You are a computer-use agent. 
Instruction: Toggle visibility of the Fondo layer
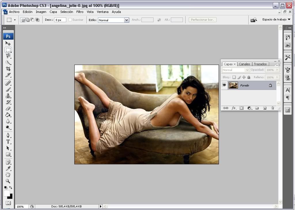click(x=224, y=85)
